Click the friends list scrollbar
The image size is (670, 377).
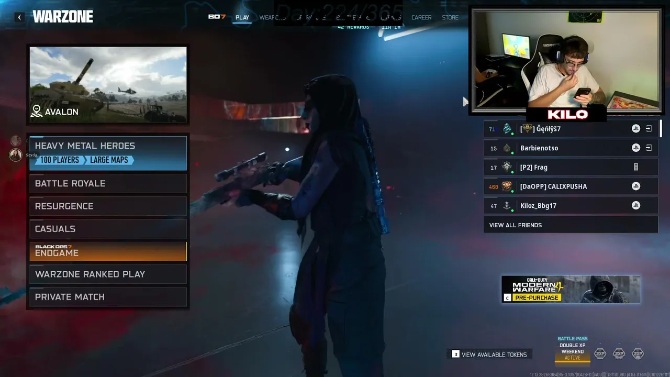[661, 129]
